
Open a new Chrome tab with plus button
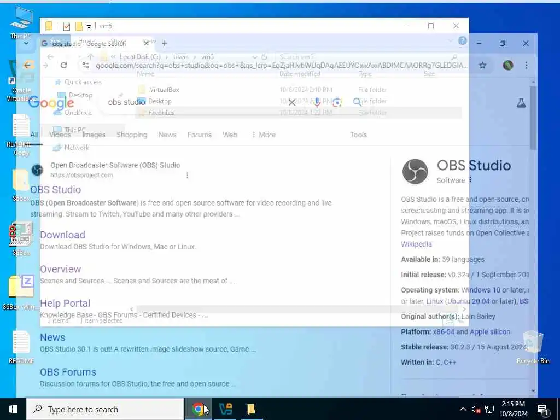[x=164, y=44]
